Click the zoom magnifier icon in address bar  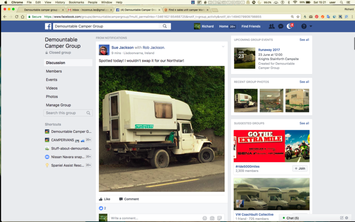tap(292, 17)
